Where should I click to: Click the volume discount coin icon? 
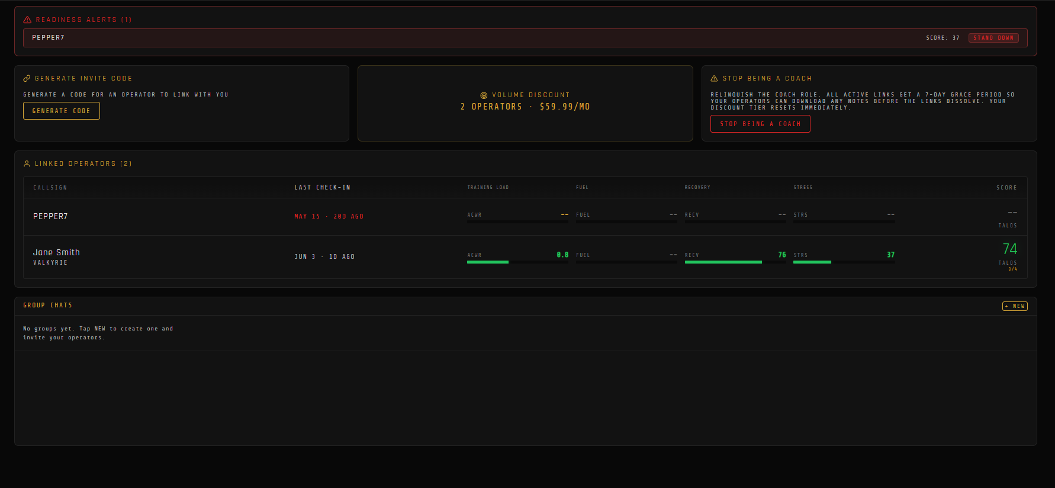coord(484,95)
